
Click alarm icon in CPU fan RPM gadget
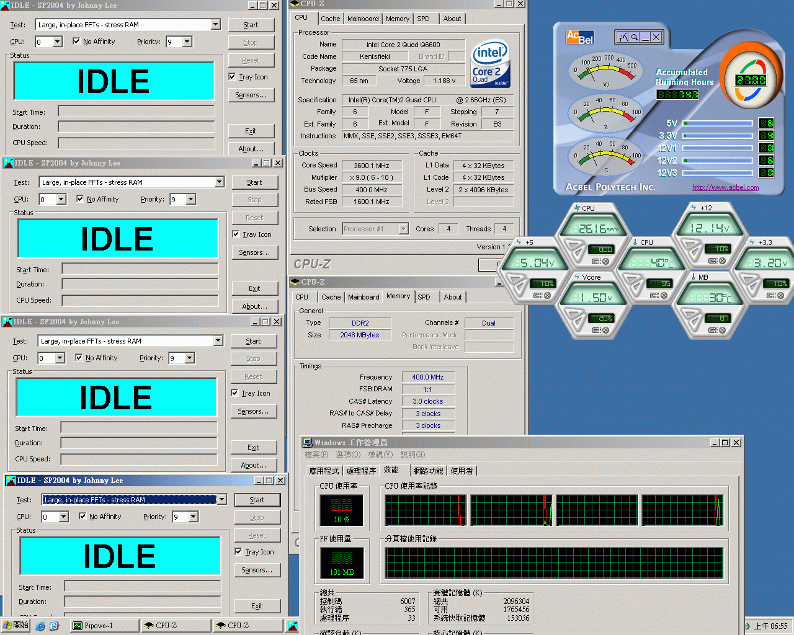point(595,261)
